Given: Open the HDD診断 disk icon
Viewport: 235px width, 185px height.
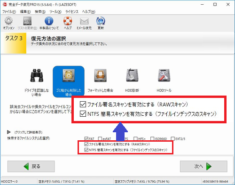Looking at the screenshot, I should [x=132, y=75].
